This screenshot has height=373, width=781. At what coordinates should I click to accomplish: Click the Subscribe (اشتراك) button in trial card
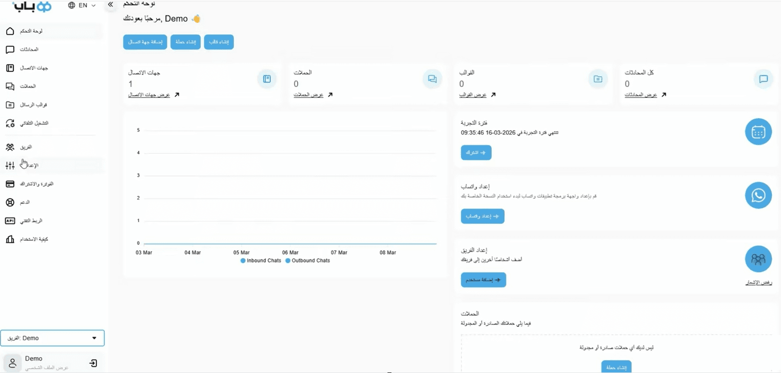point(476,153)
